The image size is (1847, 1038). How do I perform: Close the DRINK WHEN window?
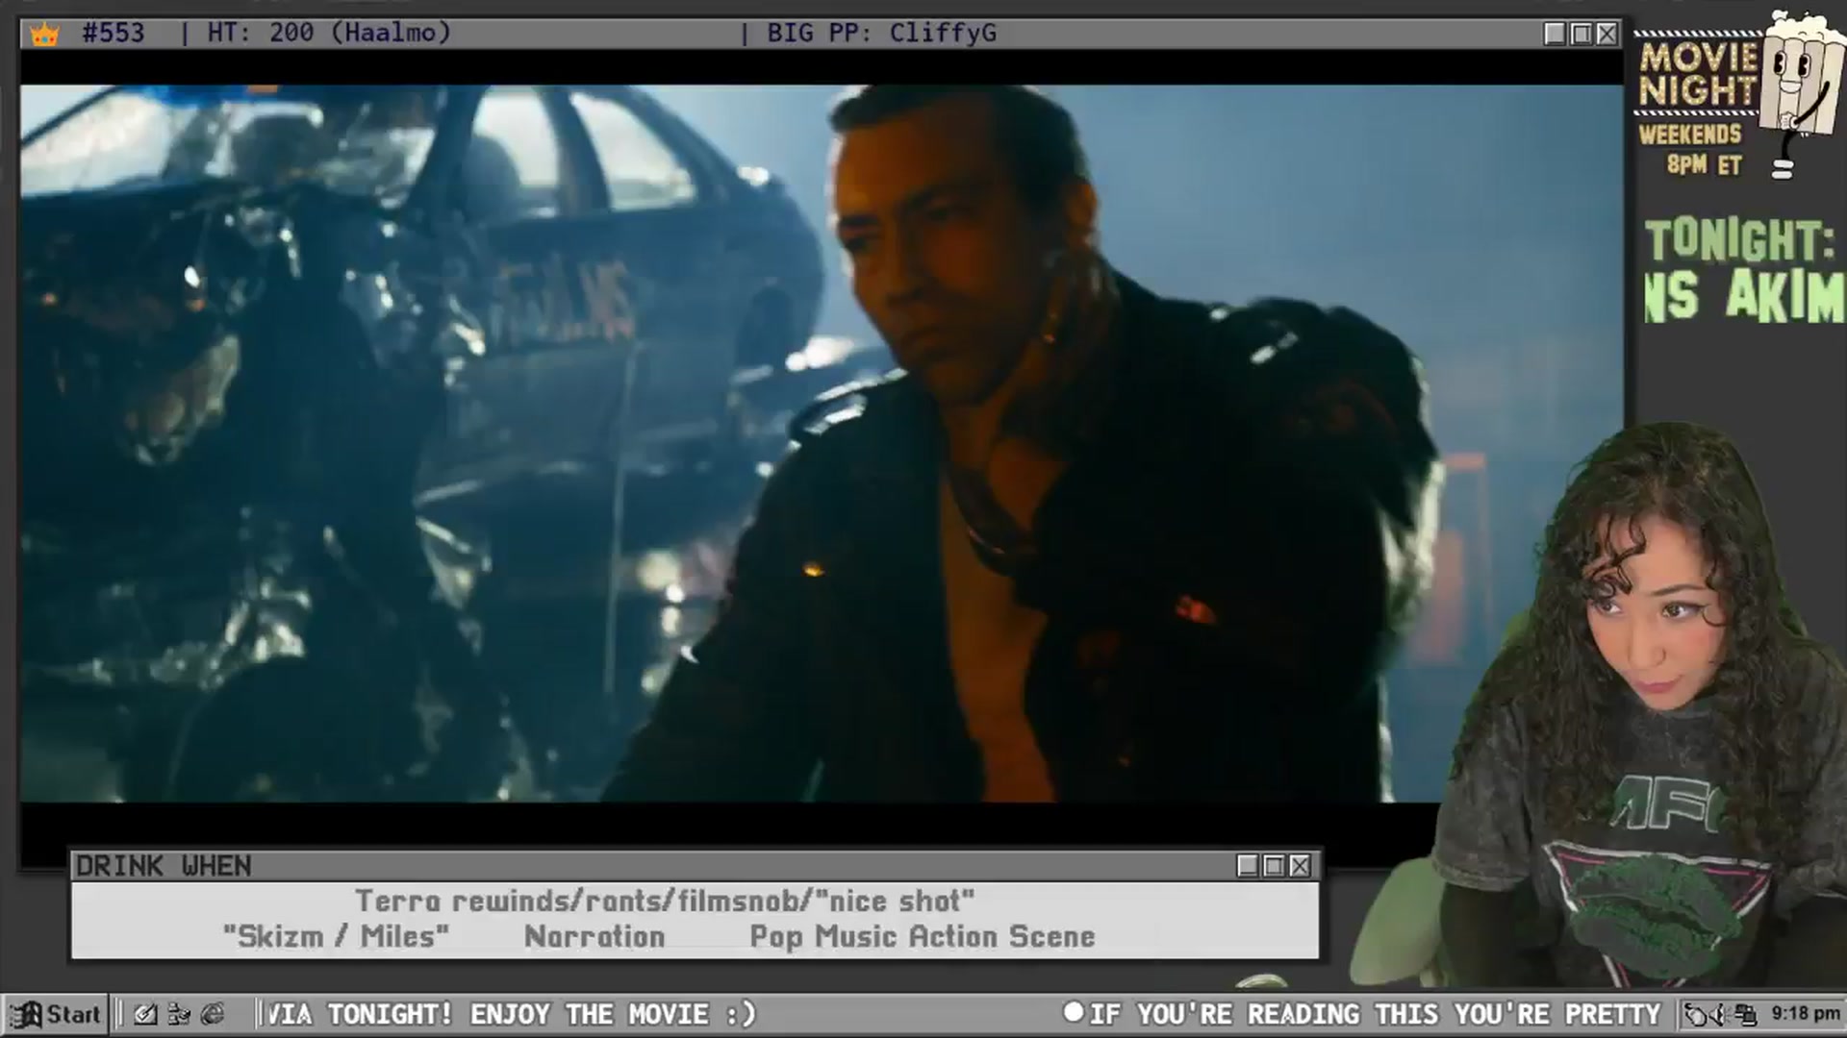click(1300, 866)
